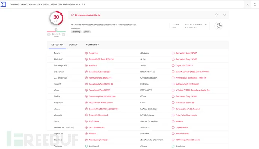Image resolution: width=259 pixels, height=149 pixels.
Task: Click the hash search input field
Action: point(125,4)
